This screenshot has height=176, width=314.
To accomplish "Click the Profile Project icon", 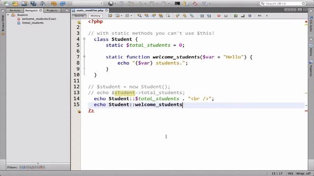I will 164,3.
